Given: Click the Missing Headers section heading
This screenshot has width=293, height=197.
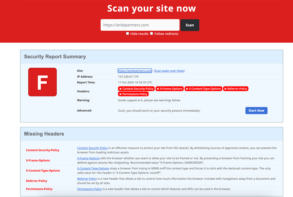Looking at the screenshot, I should coord(44,134).
